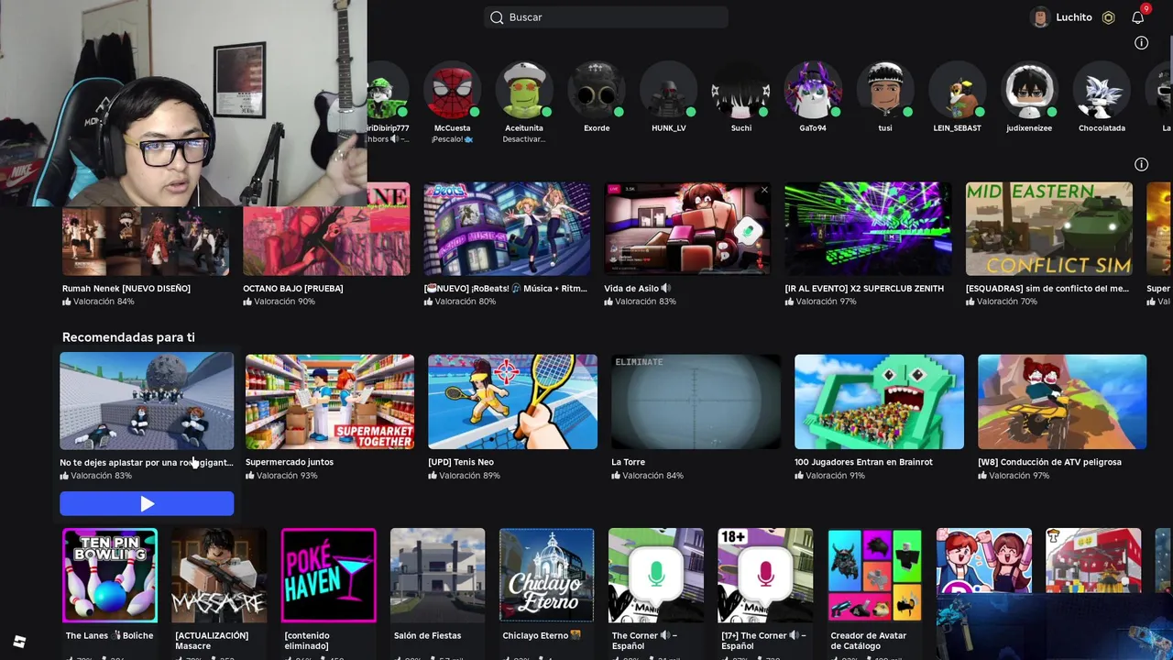
Task: Open Luchito profile avatar icon
Action: (1040, 17)
